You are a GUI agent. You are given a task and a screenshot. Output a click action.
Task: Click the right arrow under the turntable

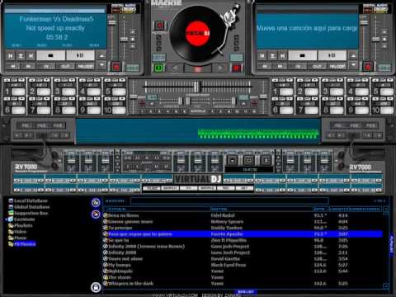[220, 68]
